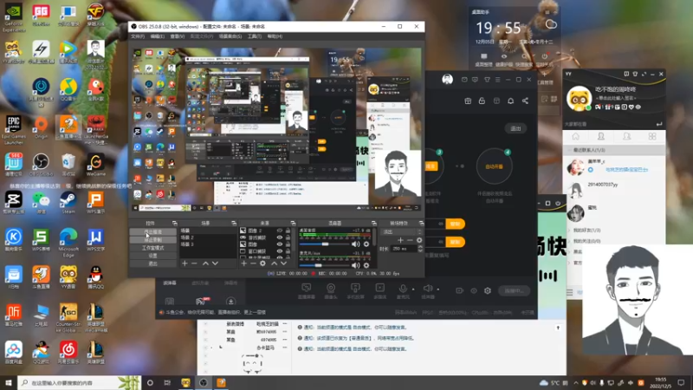Mute the Desktop Audio channel speaker
The width and height of the screenshot is (693, 390).
pos(355,244)
